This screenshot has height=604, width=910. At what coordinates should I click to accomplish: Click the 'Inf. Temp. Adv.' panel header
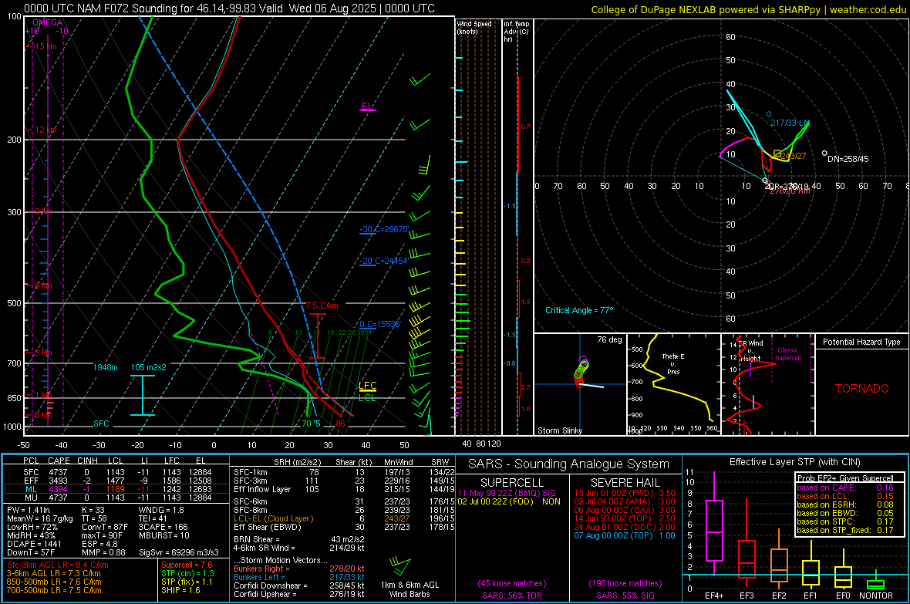517,32
